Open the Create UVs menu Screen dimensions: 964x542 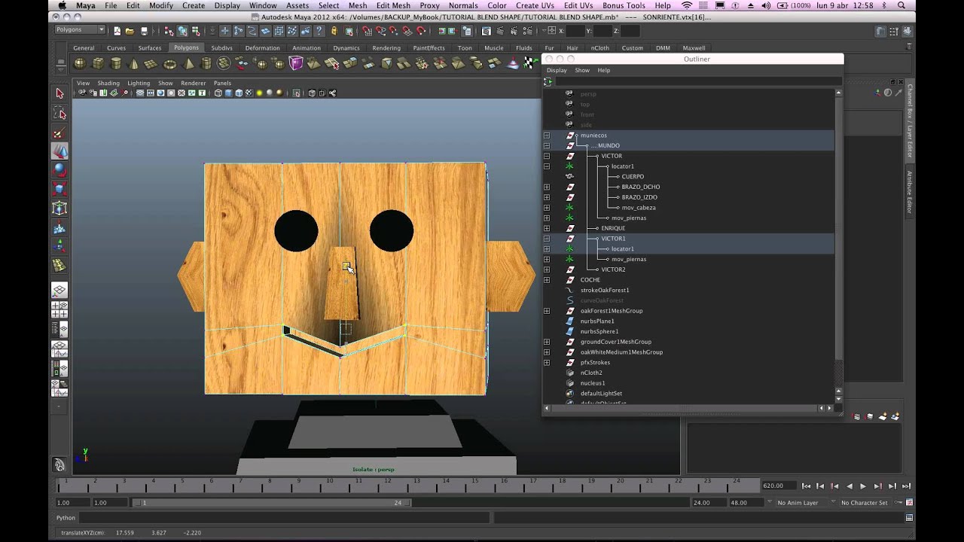coord(534,5)
